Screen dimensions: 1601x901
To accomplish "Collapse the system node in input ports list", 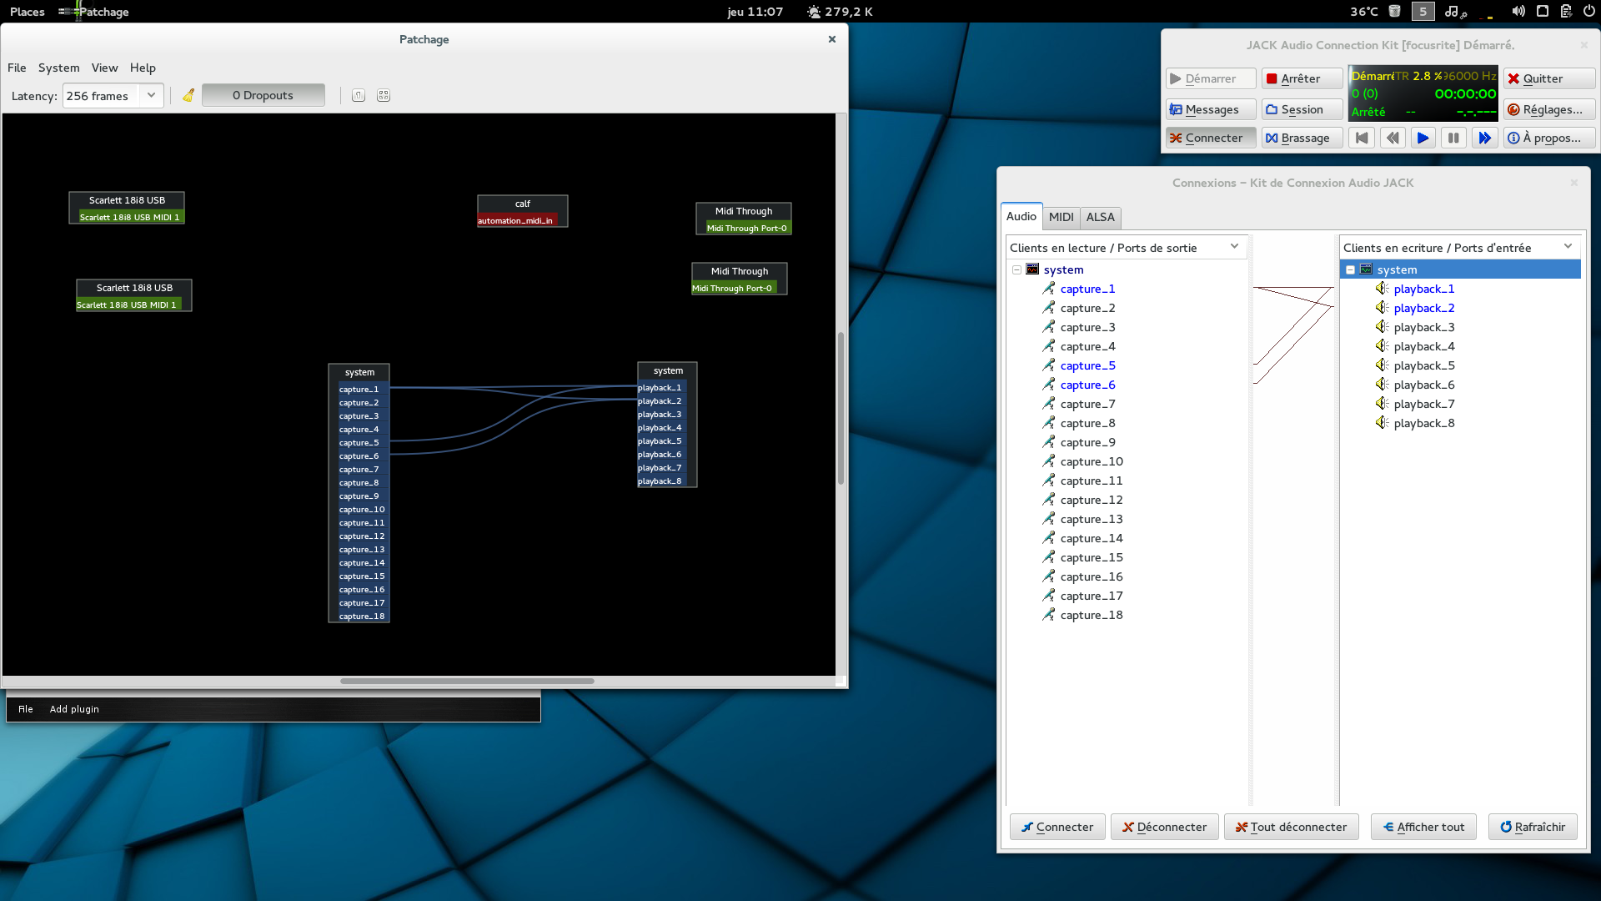I will click(x=1350, y=269).
